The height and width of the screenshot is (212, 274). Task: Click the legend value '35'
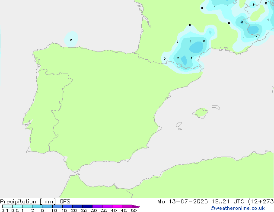click(104, 210)
